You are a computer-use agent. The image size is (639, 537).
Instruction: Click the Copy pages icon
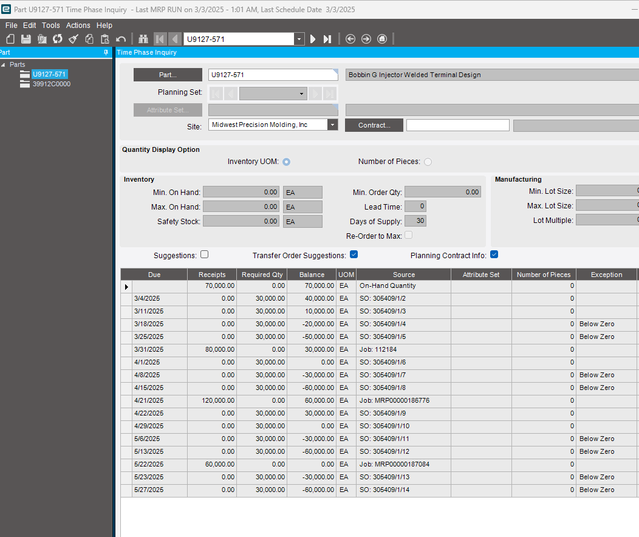89,39
